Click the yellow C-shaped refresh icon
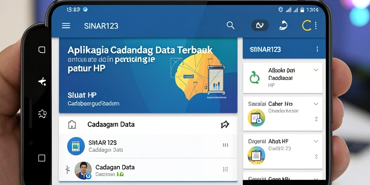The image size is (370, 185). (x=306, y=26)
